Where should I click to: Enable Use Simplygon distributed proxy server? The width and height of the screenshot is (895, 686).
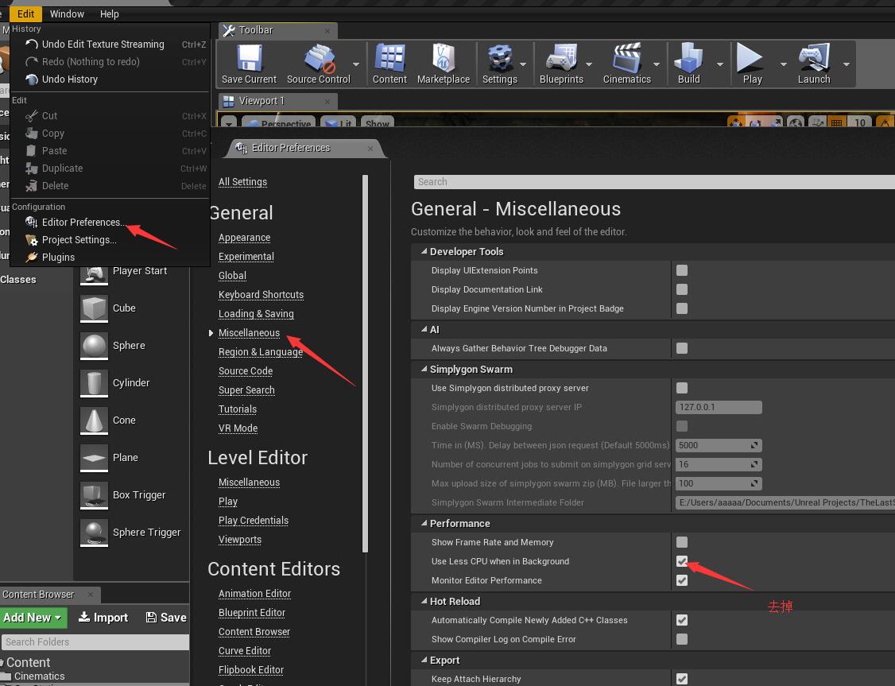(681, 388)
